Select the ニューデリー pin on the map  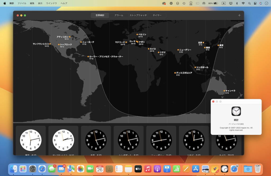click(x=178, y=49)
